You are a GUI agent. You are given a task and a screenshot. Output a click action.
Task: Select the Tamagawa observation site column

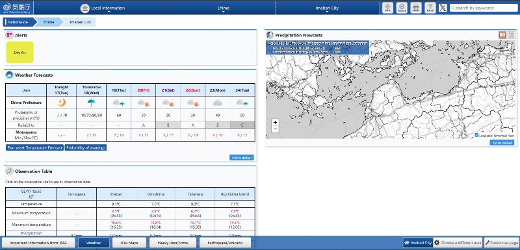coord(77,194)
